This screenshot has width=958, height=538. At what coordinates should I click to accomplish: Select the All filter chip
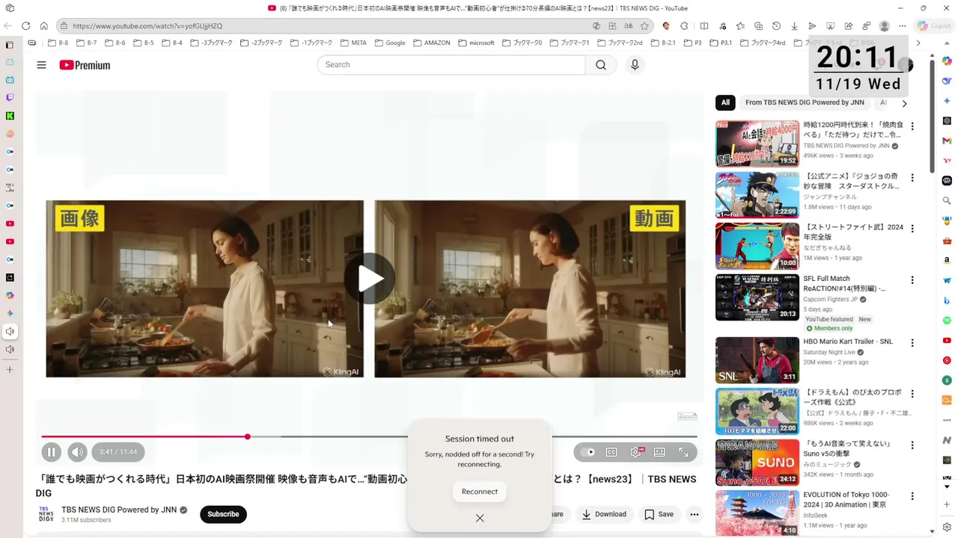[x=725, y=102]
